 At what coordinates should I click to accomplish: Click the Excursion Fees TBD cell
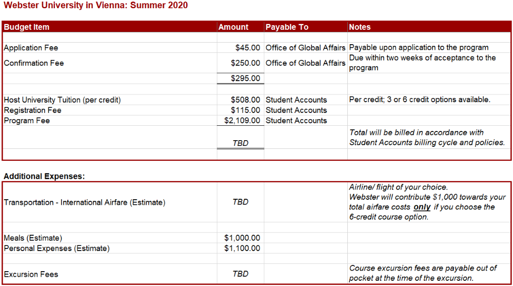(x=241, y=274)
